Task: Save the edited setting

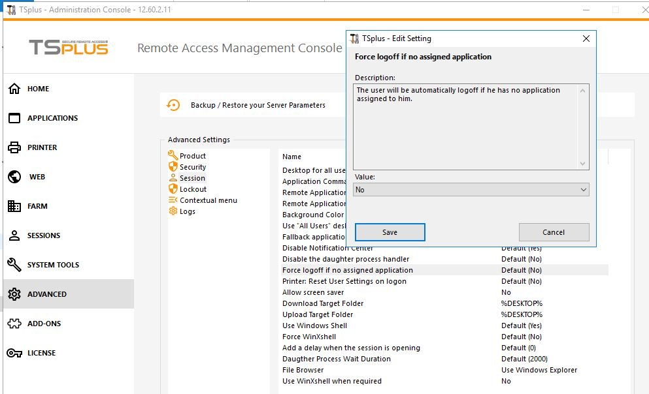Action: click(390, 232)
